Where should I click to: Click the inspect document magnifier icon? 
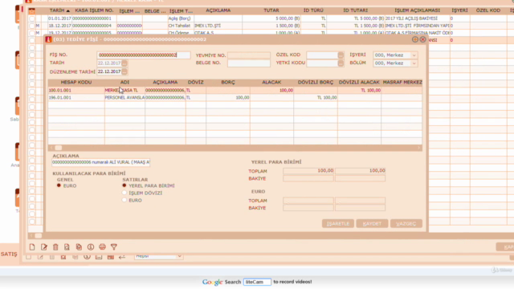(x=67, y=246)
